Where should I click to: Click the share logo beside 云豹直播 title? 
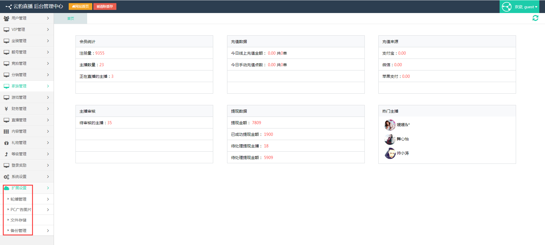coord(9,7)
